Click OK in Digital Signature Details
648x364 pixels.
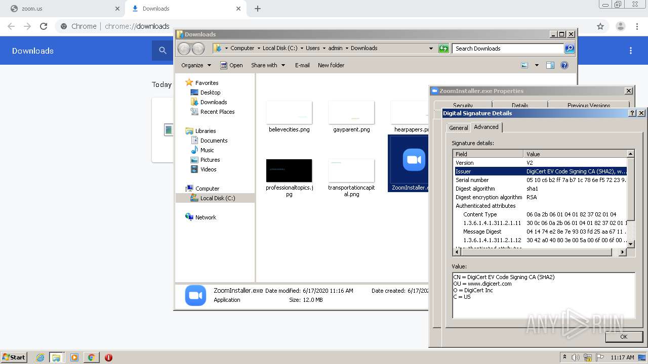(x=624, y=337)
